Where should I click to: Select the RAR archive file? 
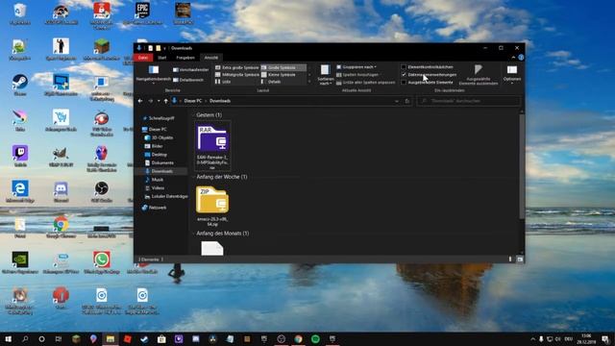click(212, 146)
